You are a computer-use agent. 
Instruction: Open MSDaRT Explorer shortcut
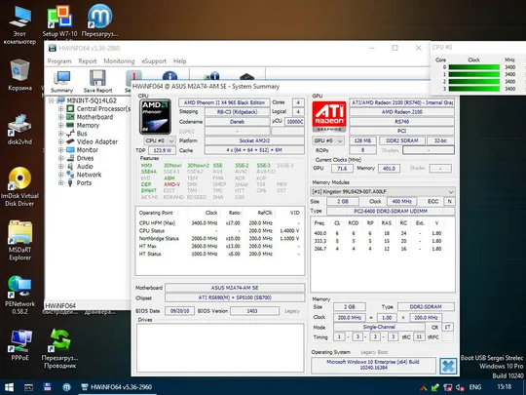click(19, 241)
